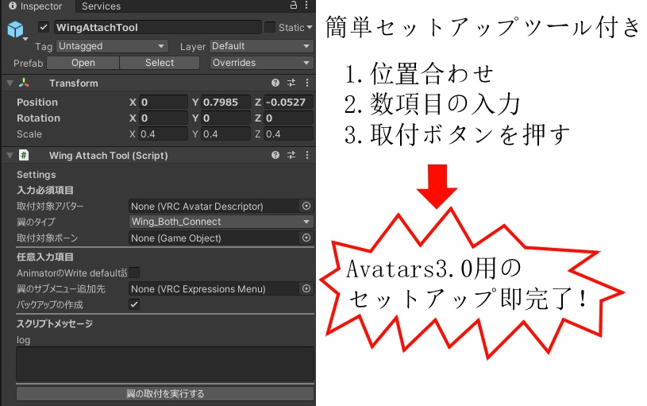
Task: Open object picker for 翼のサブメニュー追加先
Action: 306,288
